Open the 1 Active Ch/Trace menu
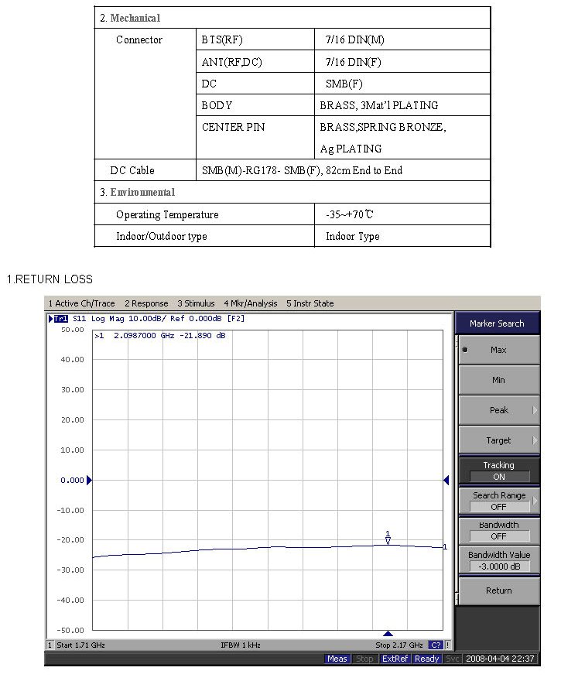This screenshot has height=688, width=561. [81, 303]
